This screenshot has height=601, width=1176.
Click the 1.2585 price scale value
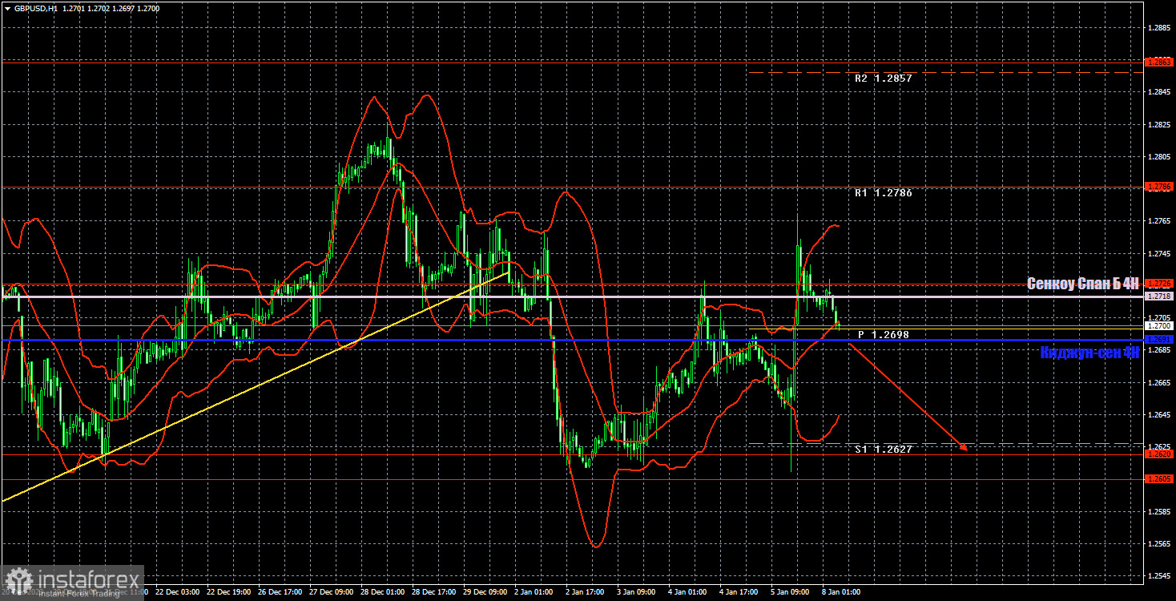(1159, 511)
